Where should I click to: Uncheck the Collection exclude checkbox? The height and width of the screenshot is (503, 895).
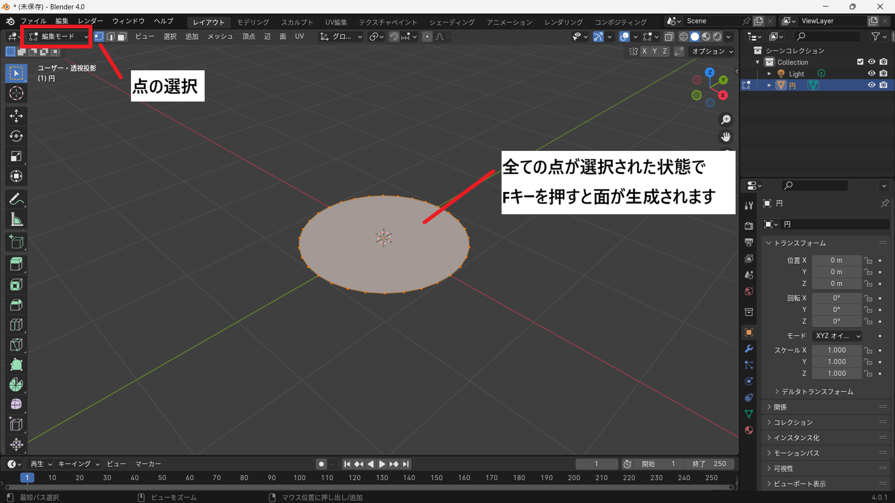coord(860,62)
